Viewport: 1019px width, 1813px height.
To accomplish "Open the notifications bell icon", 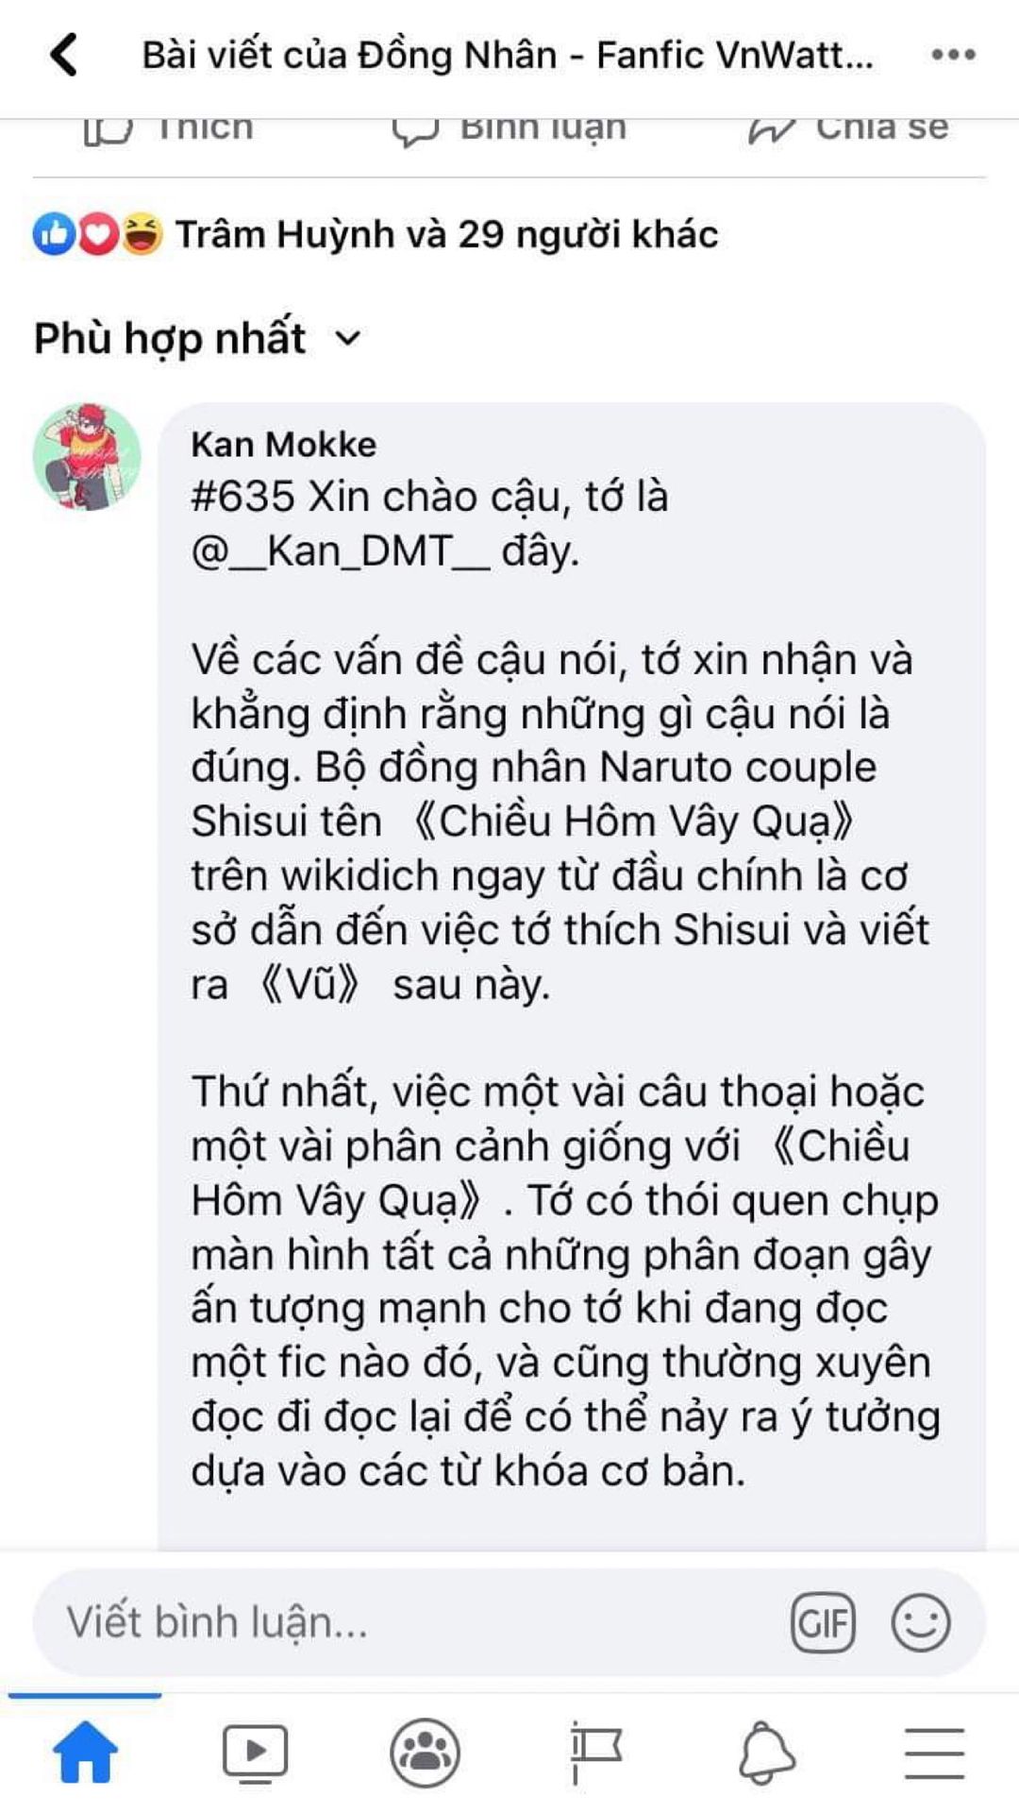I will pos(765,1752).
